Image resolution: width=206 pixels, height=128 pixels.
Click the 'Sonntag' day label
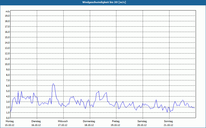tap(168, 121)
